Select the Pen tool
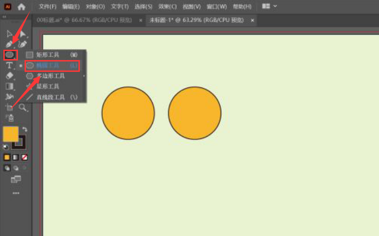The width and height of the screenshot is (379, 236). (x=9, y=44)
